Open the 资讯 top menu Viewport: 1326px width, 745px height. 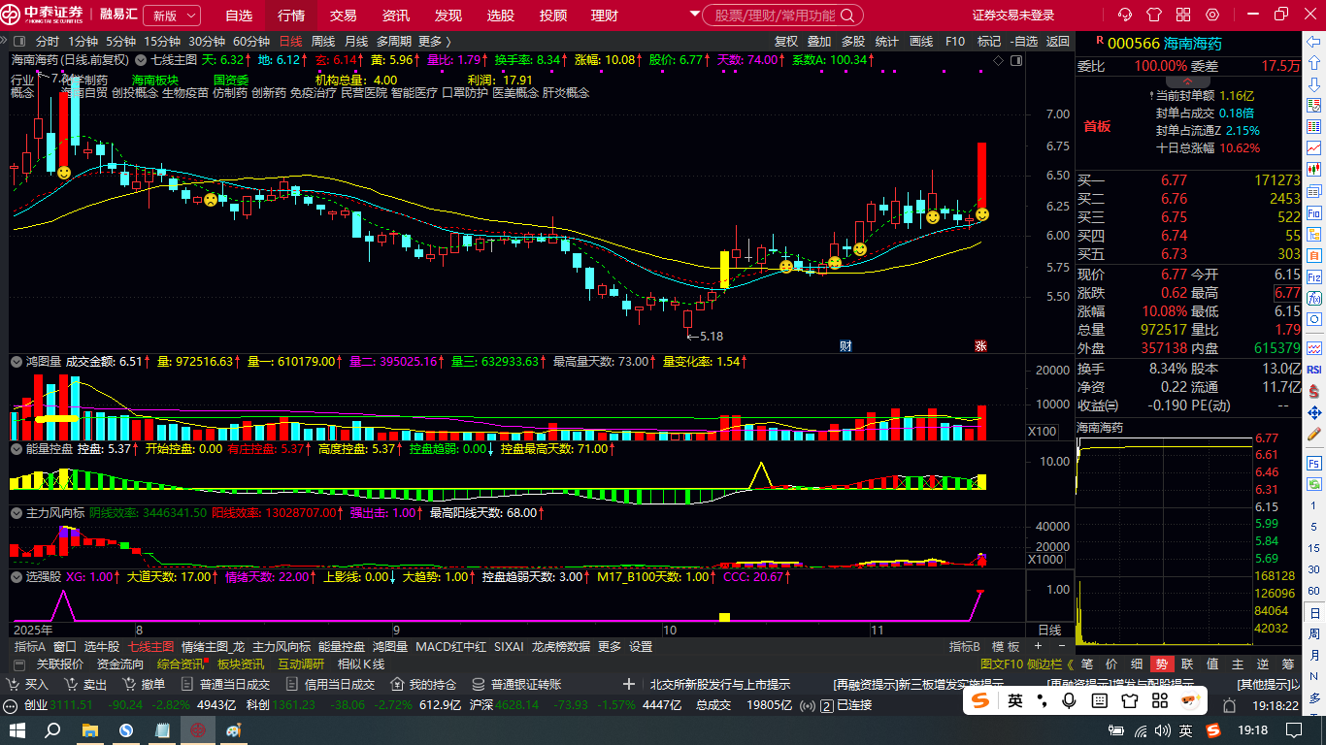(x=396, y=16)
